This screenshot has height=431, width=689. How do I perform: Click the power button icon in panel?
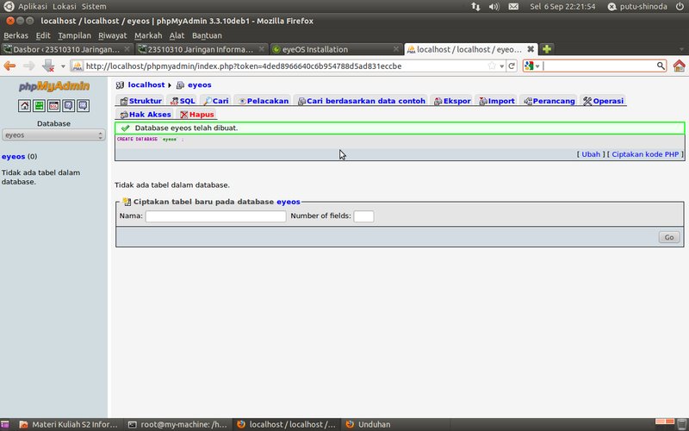click(x=680, y=7)
